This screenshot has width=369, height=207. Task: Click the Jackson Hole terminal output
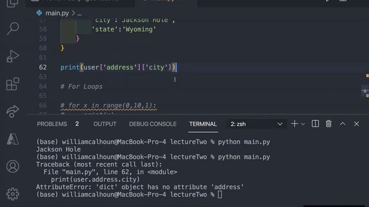click(58, 149)
